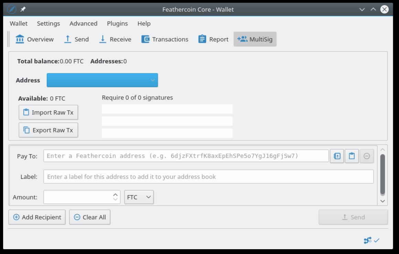Click the scrollbar up arrow
The height and width of the screenshot is (254, 399).
382,149
